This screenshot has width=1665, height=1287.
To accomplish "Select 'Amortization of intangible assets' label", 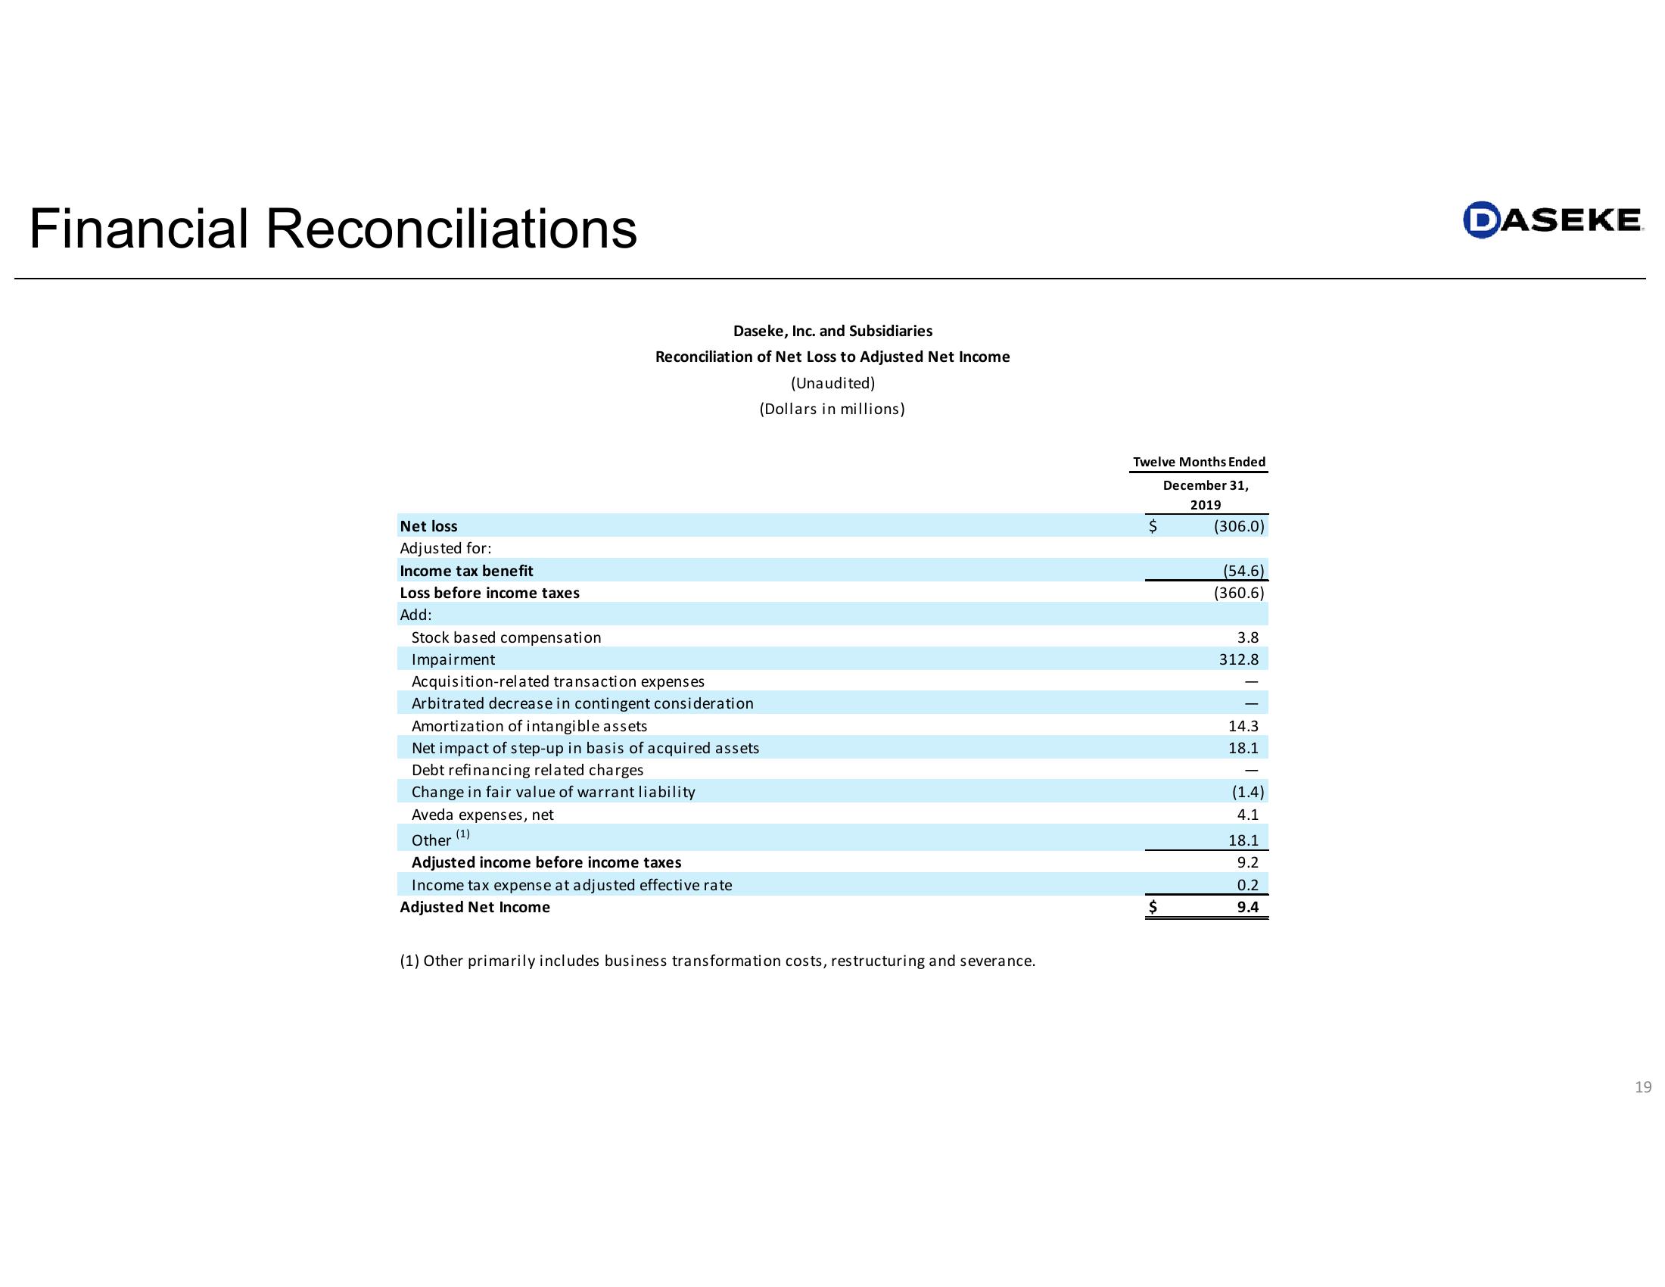I will tap(529, 726).
